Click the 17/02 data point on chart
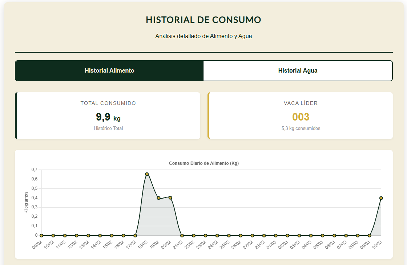Screen dimensions: 407x265 [x=135, y=236]
